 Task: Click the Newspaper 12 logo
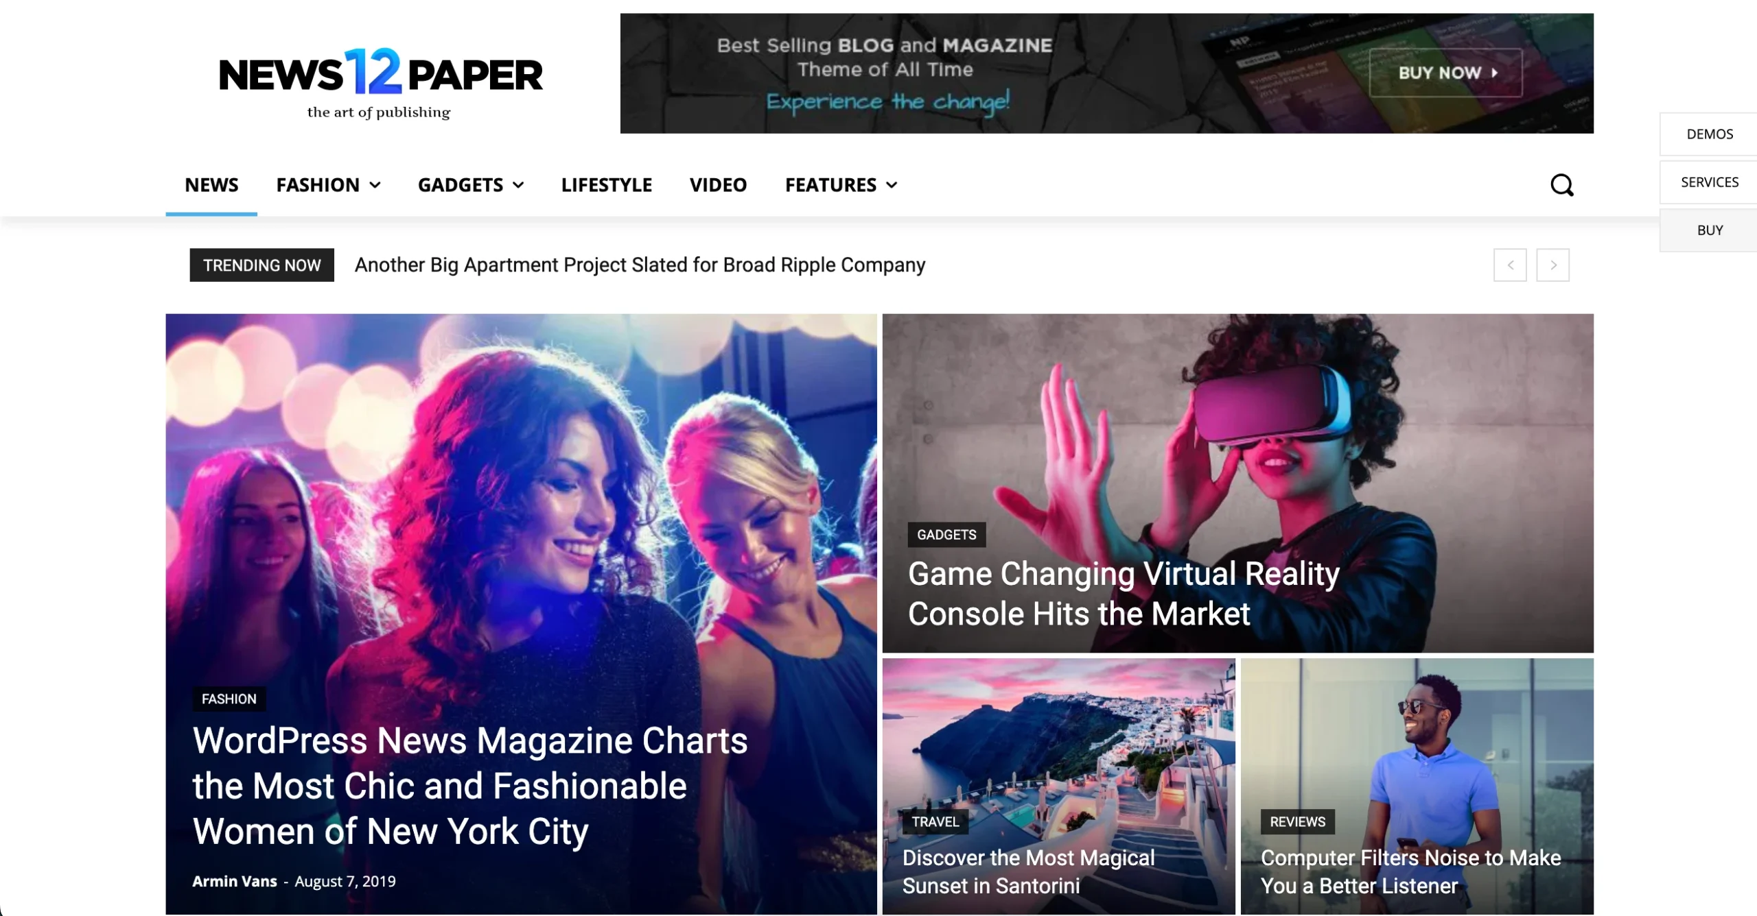380,83
